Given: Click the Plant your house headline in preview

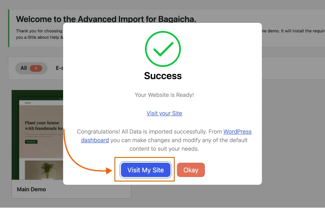Looking at the screenshot, I should coord(42,125).
